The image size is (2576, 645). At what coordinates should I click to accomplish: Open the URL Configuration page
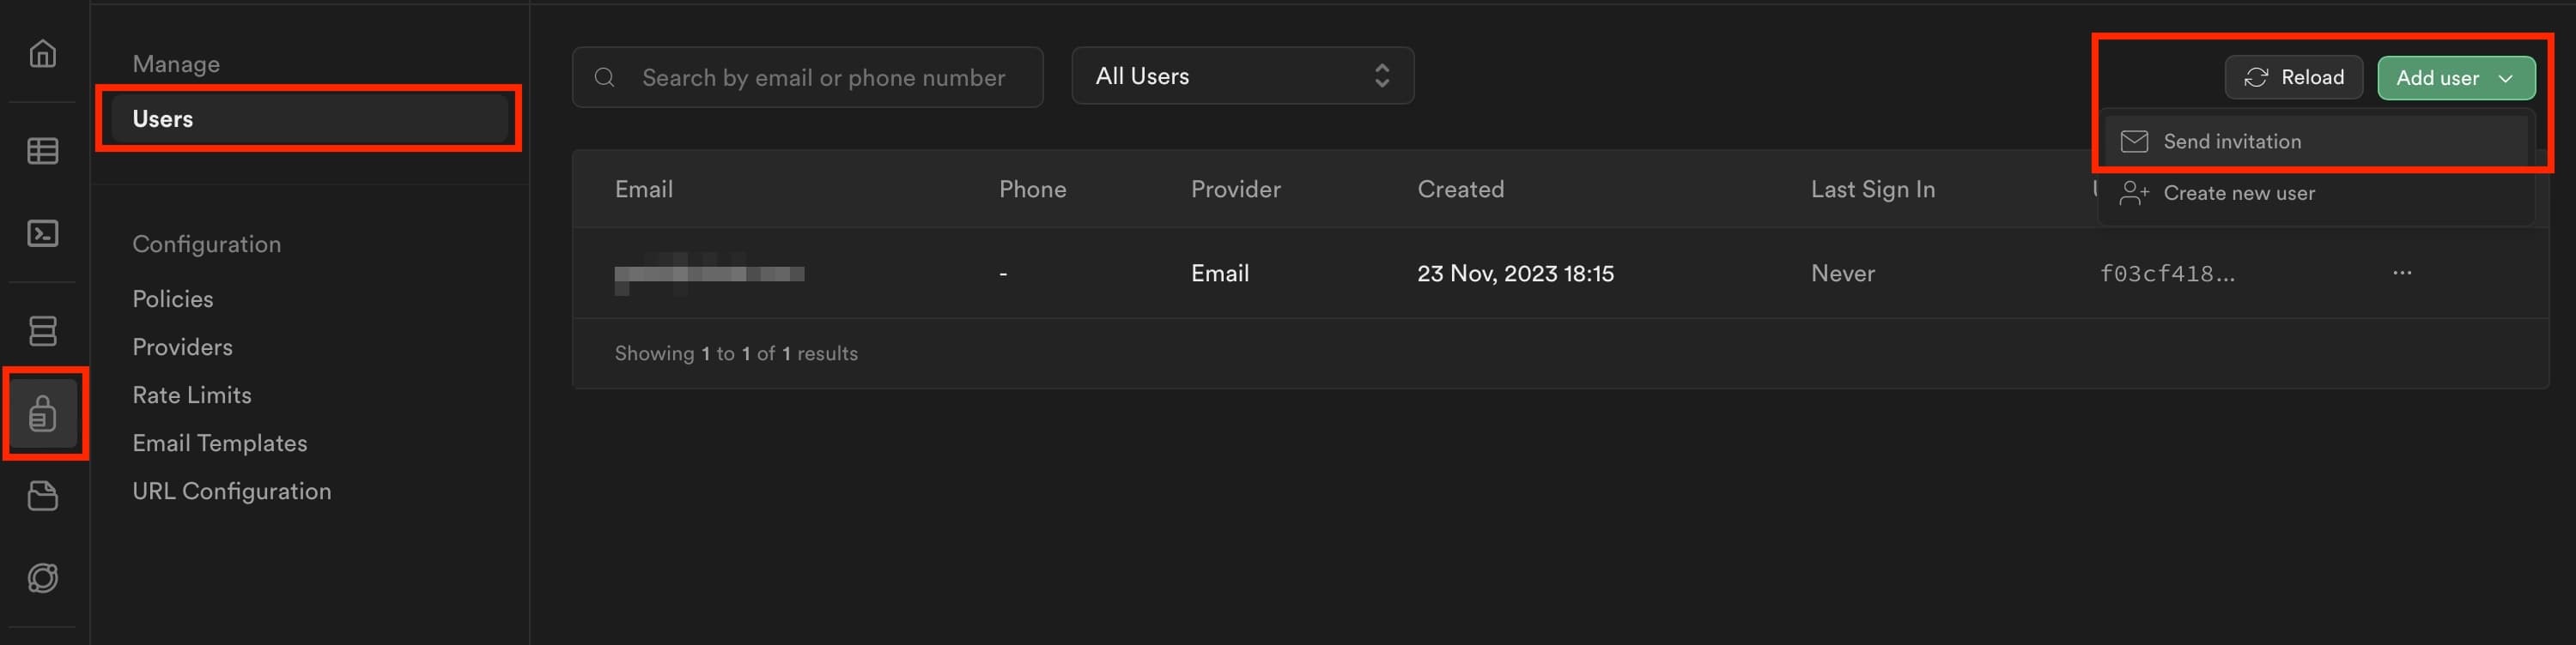coord(232,491)
